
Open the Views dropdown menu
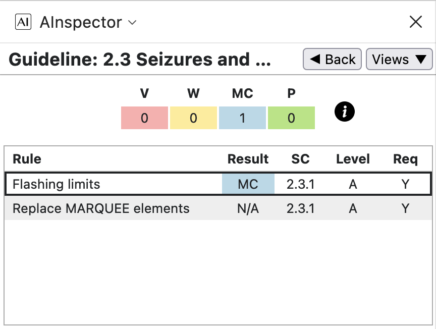pos(399,60)
